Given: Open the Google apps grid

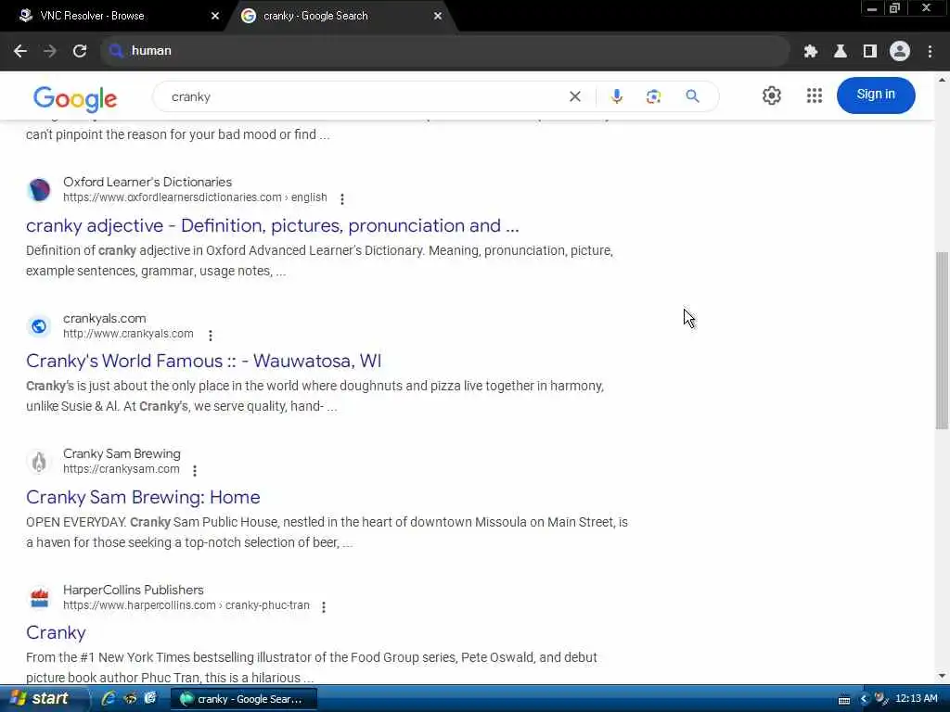Looking at the screenshot, I should (815, 95).
